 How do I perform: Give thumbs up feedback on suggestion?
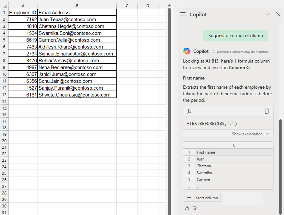click(x=187, y=208)
